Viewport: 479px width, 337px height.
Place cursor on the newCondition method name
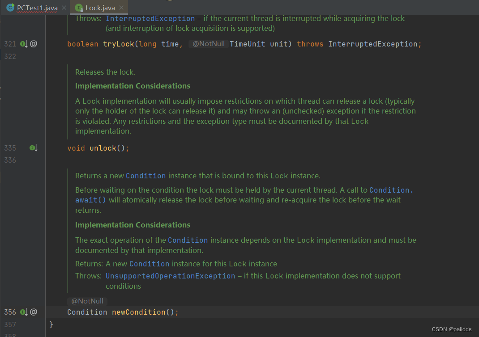138,312
